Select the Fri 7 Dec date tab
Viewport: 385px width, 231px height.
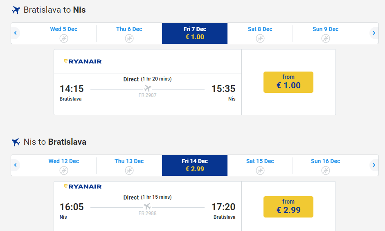pyautogui.click(x=195, y=33)
